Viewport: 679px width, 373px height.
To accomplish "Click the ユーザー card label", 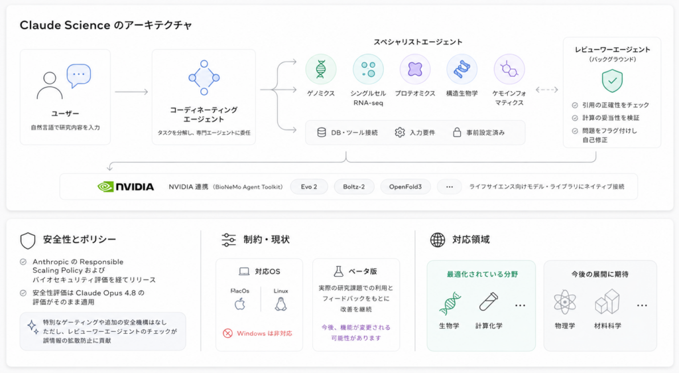I will (x=66, y=113).
